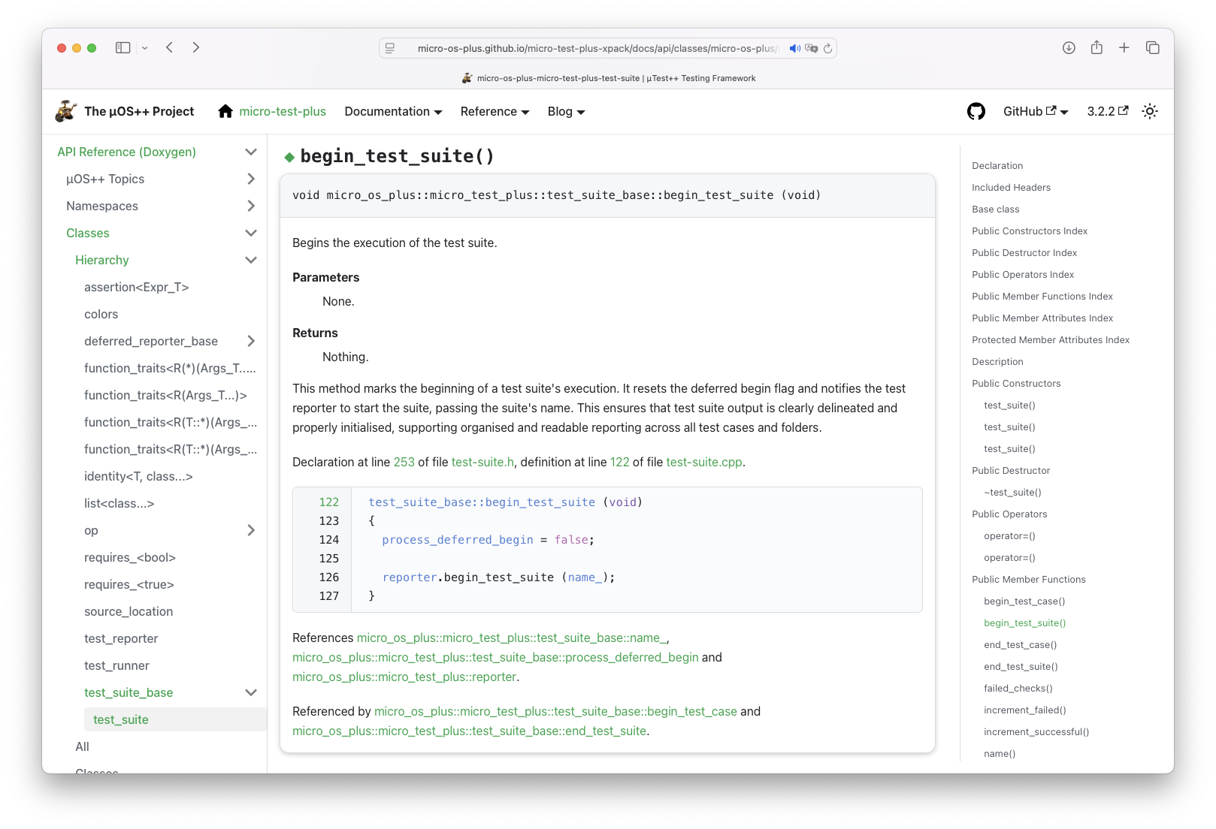This screenshot has height=829, width=1216.
Task: Open the Share icon
Action: [x=1097, y=47]
